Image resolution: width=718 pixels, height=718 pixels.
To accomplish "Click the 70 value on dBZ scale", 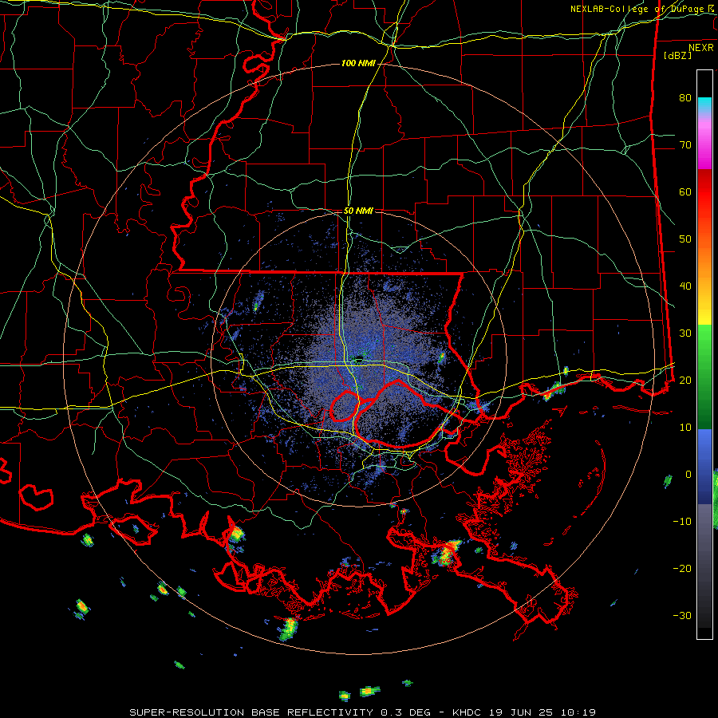I will (x=685, y=144).
